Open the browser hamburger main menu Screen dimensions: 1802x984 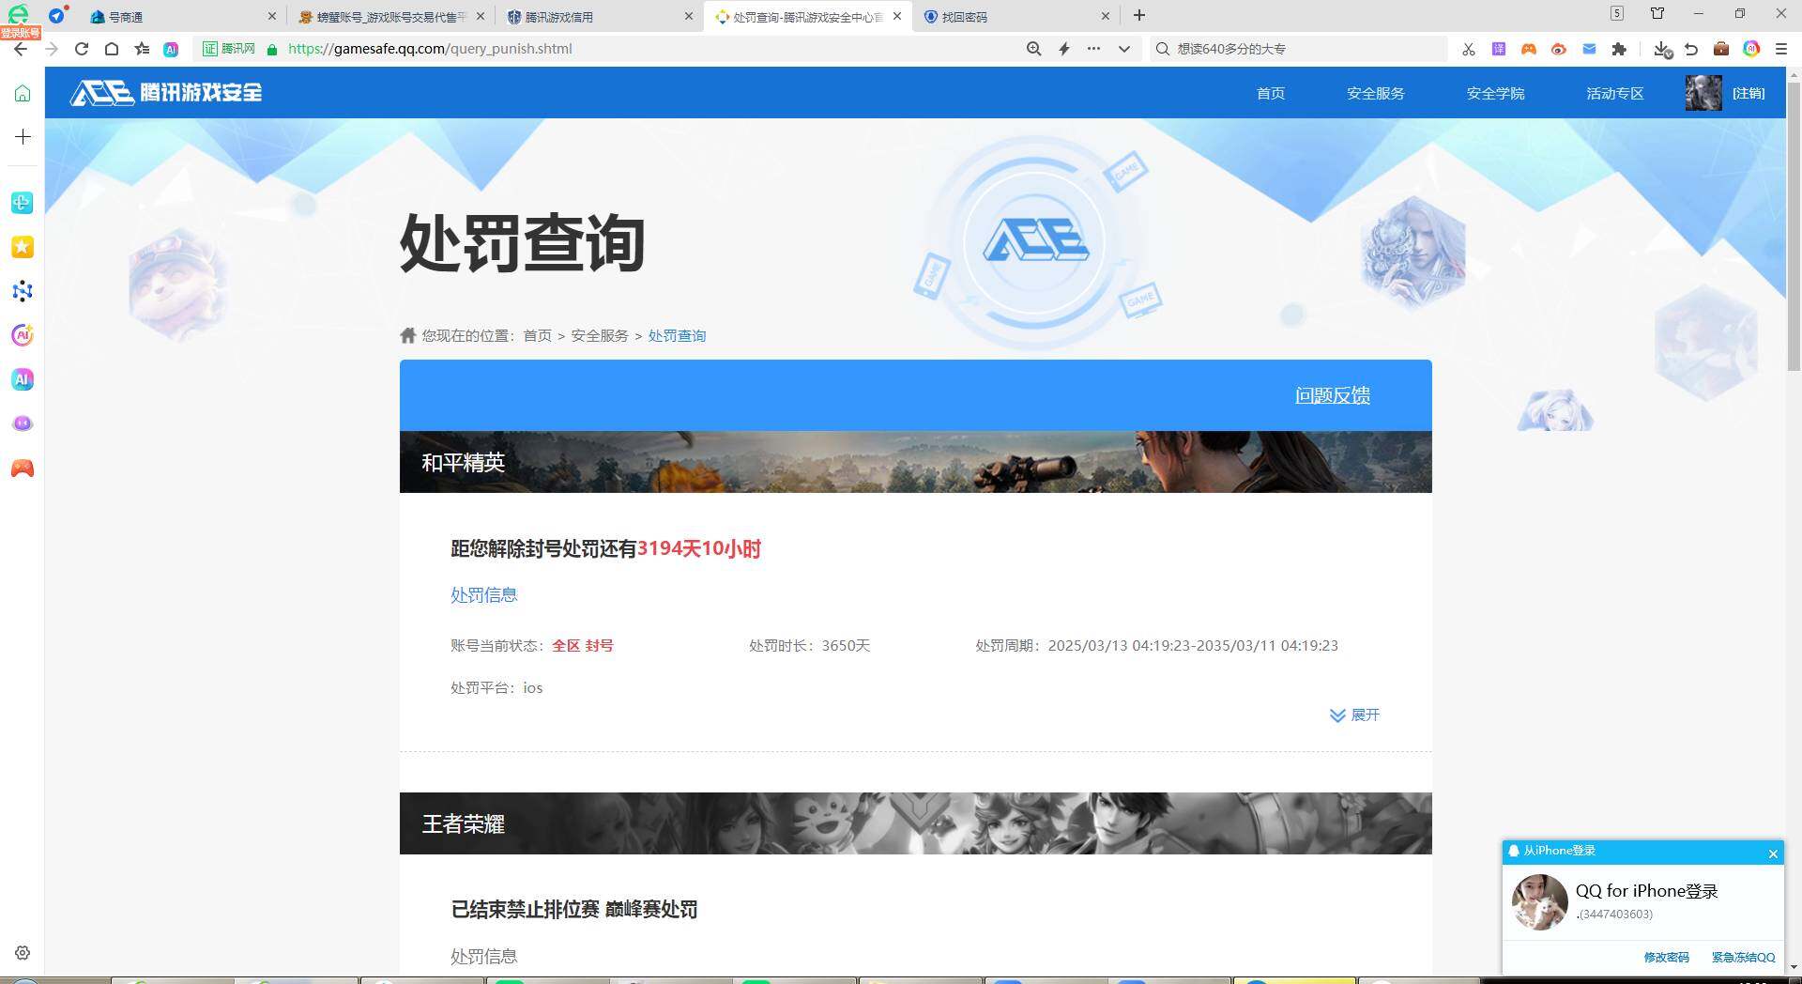[x=1781, y=49]
